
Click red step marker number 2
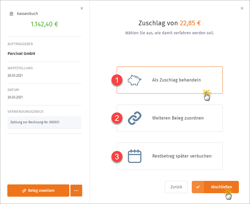tap(117, 118)
